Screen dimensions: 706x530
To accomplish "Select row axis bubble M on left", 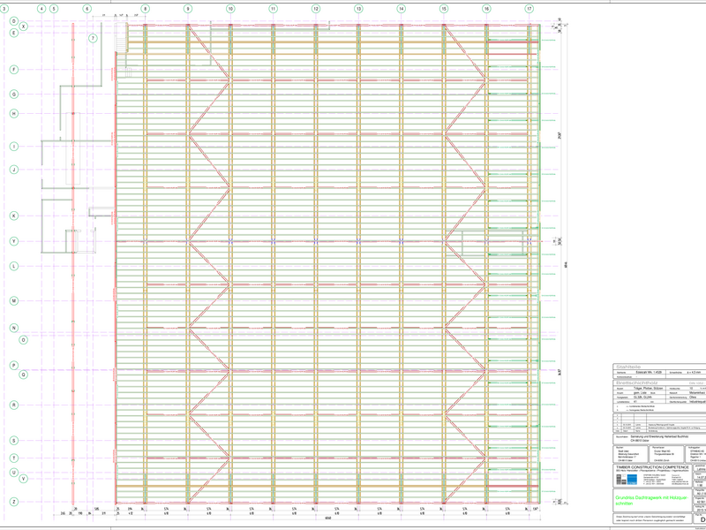I will tap(14, 301).
